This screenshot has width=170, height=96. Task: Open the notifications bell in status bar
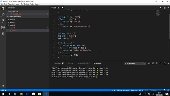(x=168, y=90)
